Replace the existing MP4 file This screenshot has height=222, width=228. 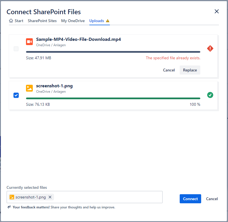click(190, 70)
